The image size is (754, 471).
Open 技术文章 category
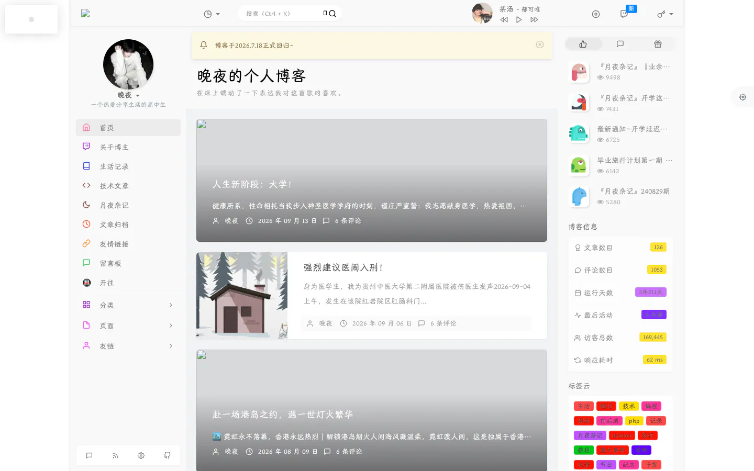(128, 186)
